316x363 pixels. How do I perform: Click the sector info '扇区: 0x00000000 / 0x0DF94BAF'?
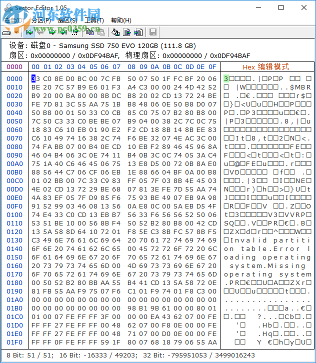(64, 56)
